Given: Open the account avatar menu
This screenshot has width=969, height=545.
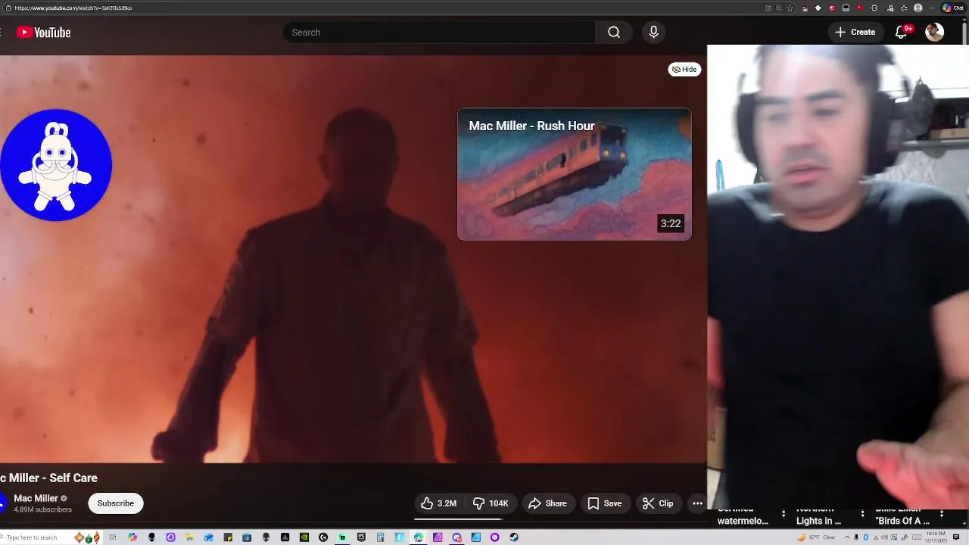Looking at the screenshot, I should [934, 32].
